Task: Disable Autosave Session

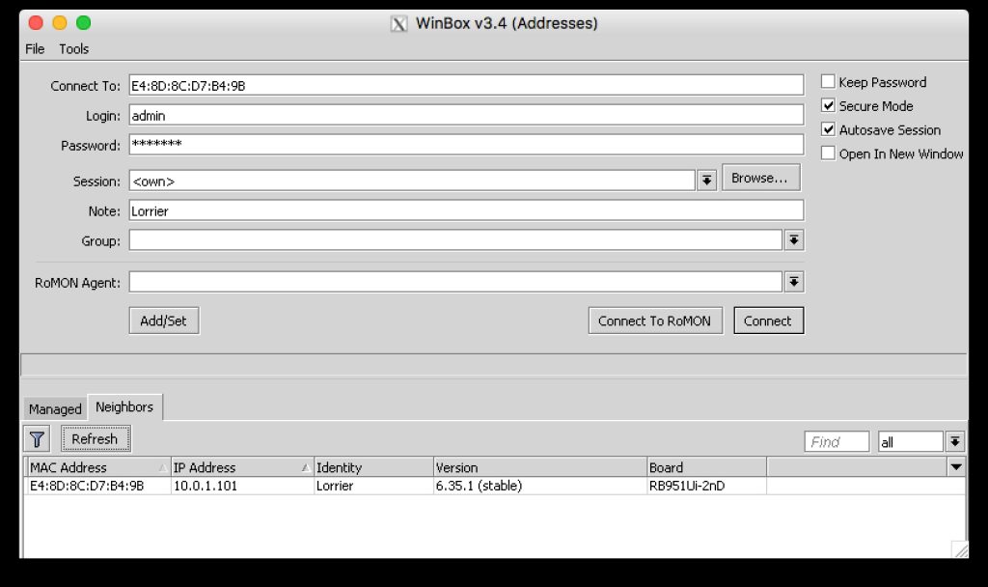Action: (x=827, y=129)
